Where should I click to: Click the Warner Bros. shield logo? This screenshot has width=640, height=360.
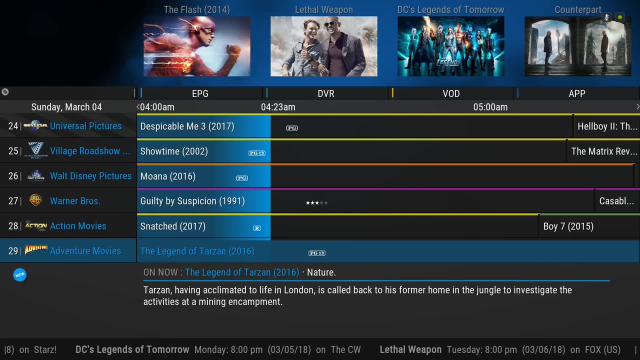pyautogui.click(x=35, y=200)
